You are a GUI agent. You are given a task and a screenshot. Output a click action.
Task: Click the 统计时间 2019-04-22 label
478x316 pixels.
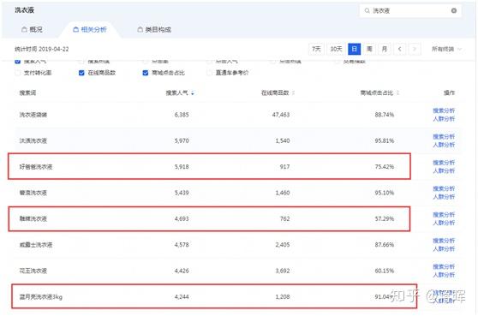point(42,49)
